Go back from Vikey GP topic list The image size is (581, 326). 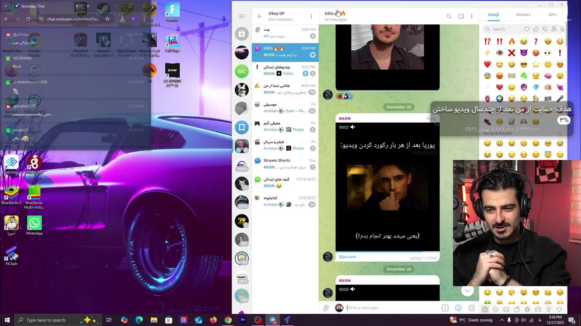click(260, 16)
